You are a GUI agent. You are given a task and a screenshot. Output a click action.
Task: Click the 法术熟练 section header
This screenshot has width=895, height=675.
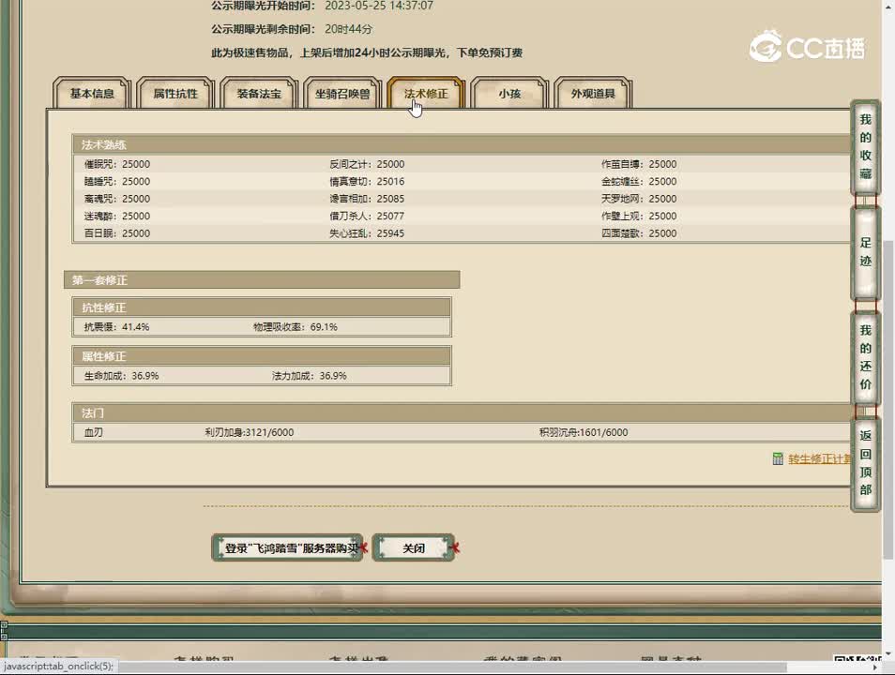click(104, 145)
